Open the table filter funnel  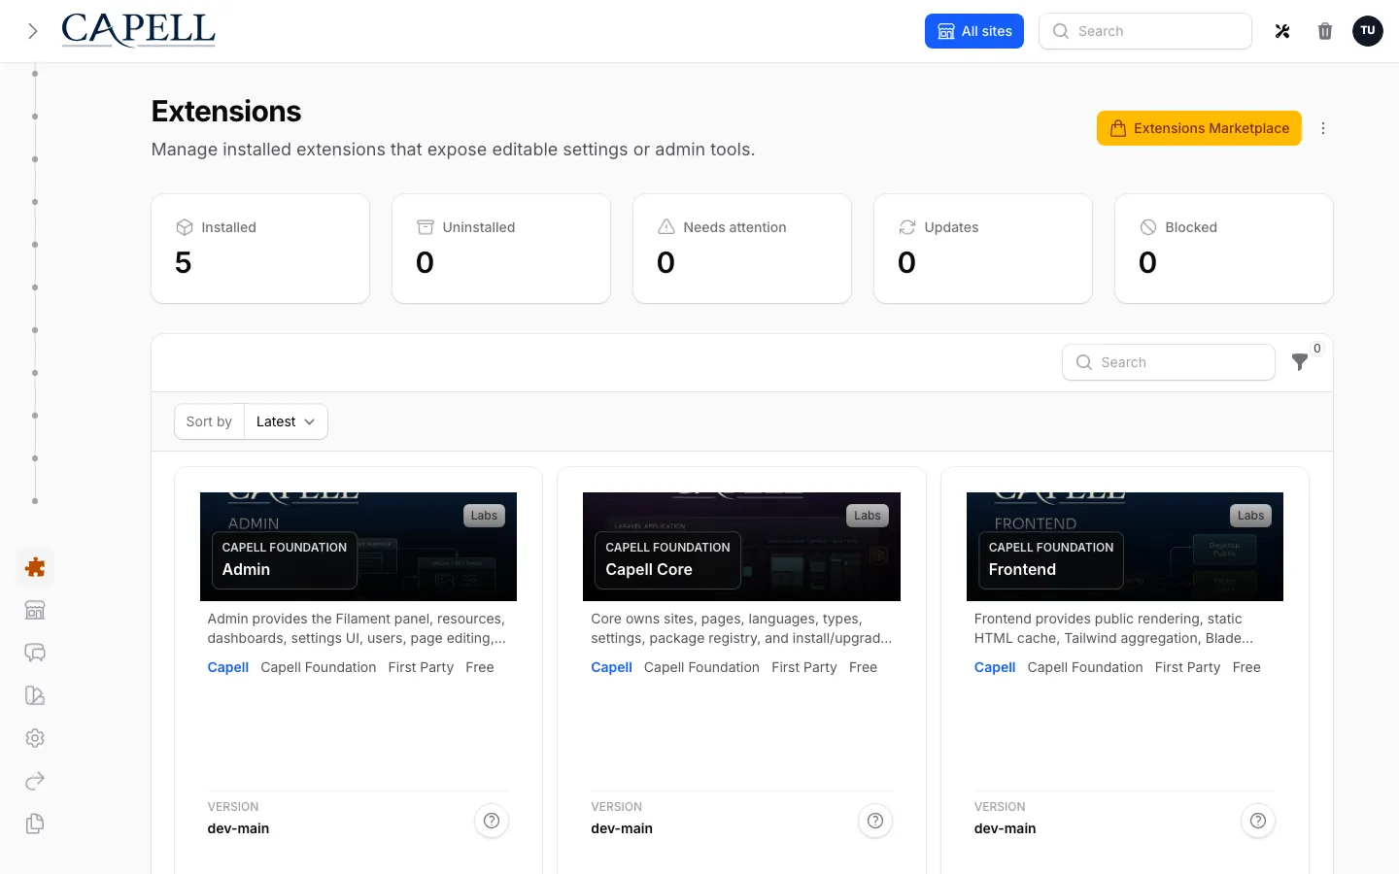1300,362
